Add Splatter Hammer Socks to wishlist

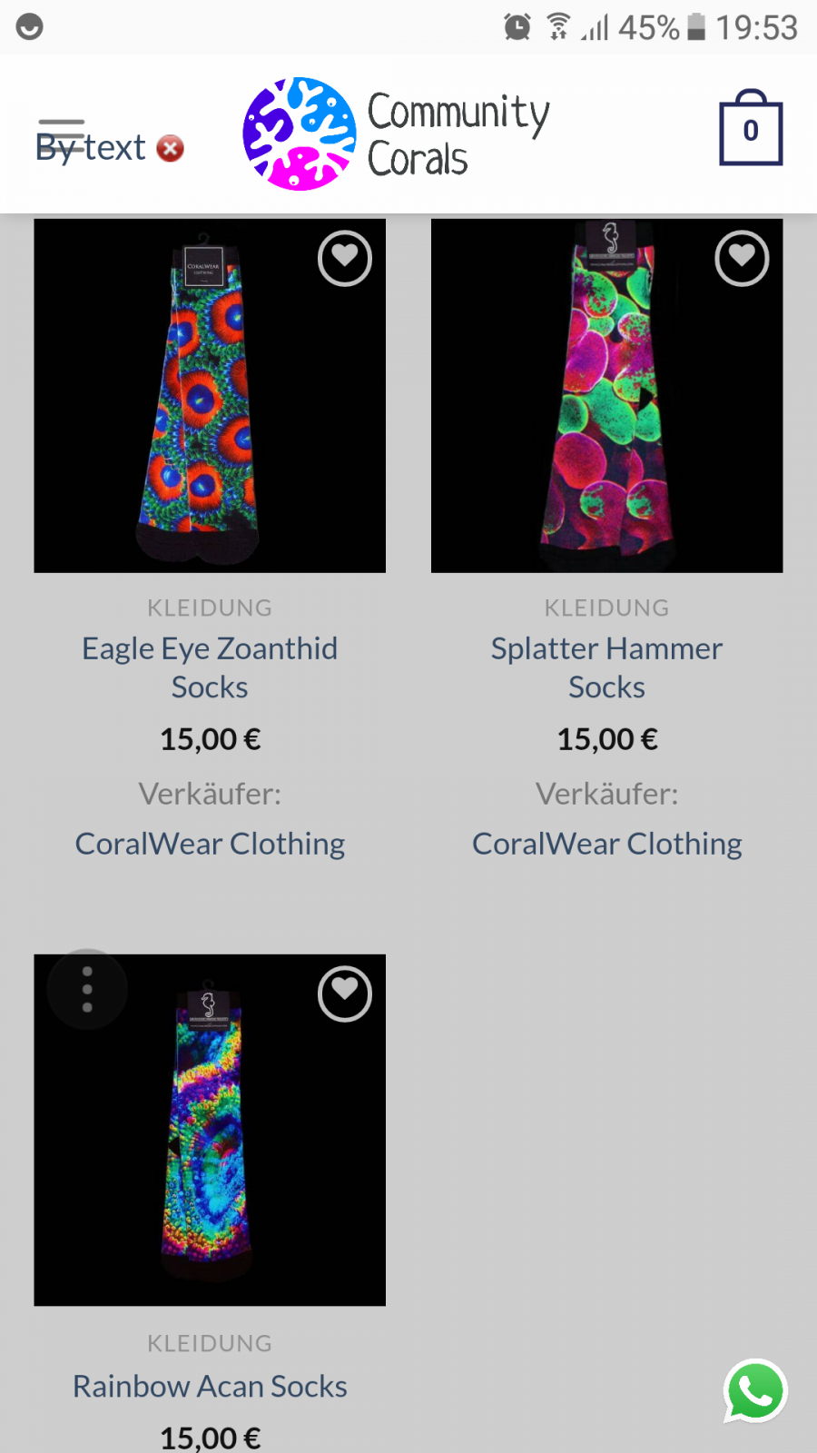tap(742, 259)
